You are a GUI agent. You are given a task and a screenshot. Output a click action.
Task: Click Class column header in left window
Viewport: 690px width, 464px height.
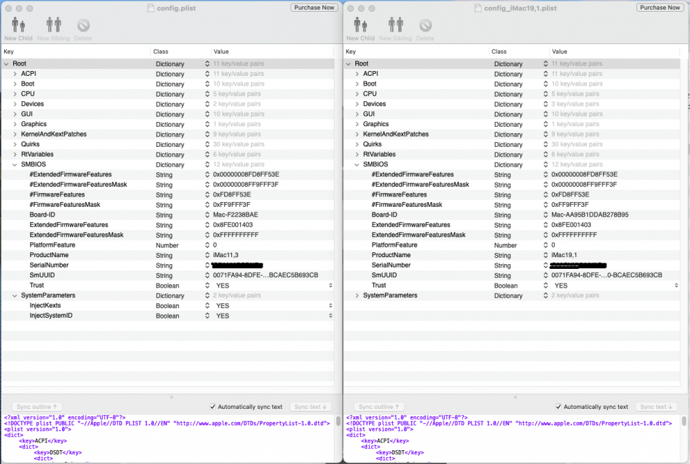pos(180,52)
